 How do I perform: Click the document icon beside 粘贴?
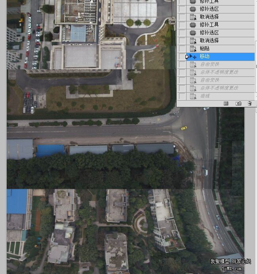tap(193, 49)
